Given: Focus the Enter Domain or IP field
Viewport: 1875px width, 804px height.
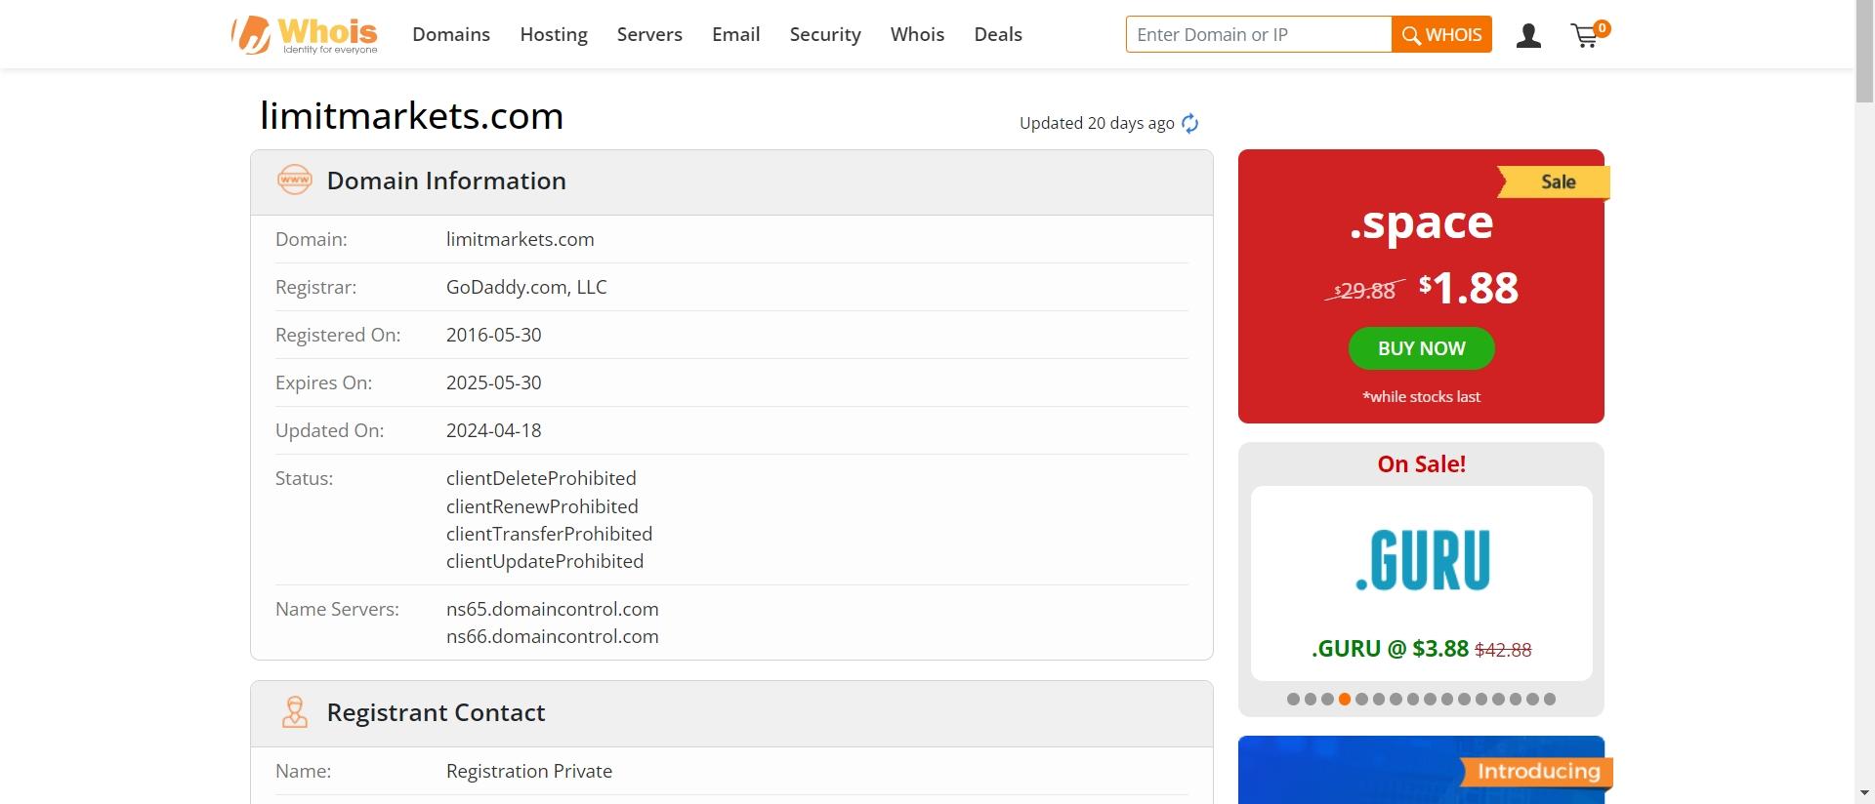Looking at the screenshot, I should [x=1259, y=34].
